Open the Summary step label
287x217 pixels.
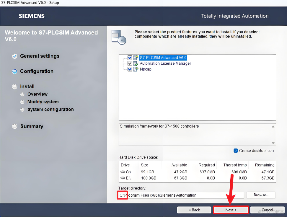click(x=32, y=126)
